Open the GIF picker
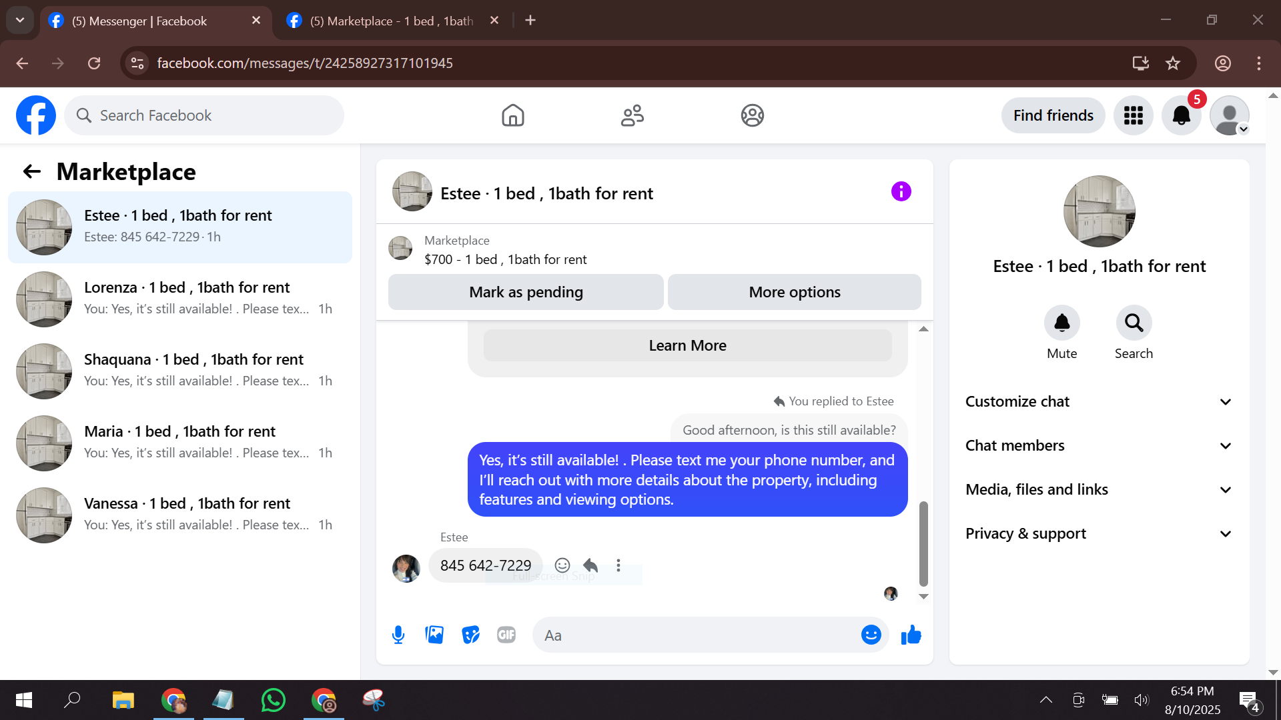This screenshot has width=1281, height=720. [506, 635]
